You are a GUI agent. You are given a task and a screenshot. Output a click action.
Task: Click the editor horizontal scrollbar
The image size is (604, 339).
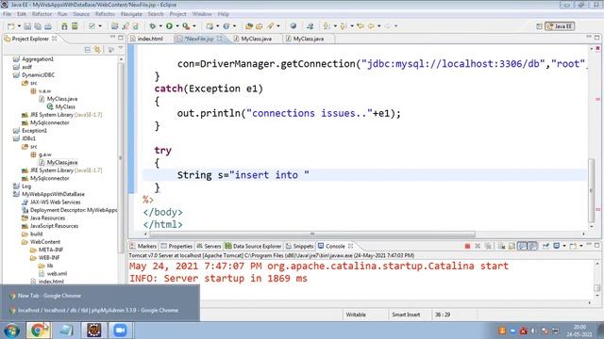(x=312, y=234)
